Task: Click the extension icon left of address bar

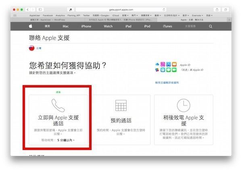Action: [71, 10]
